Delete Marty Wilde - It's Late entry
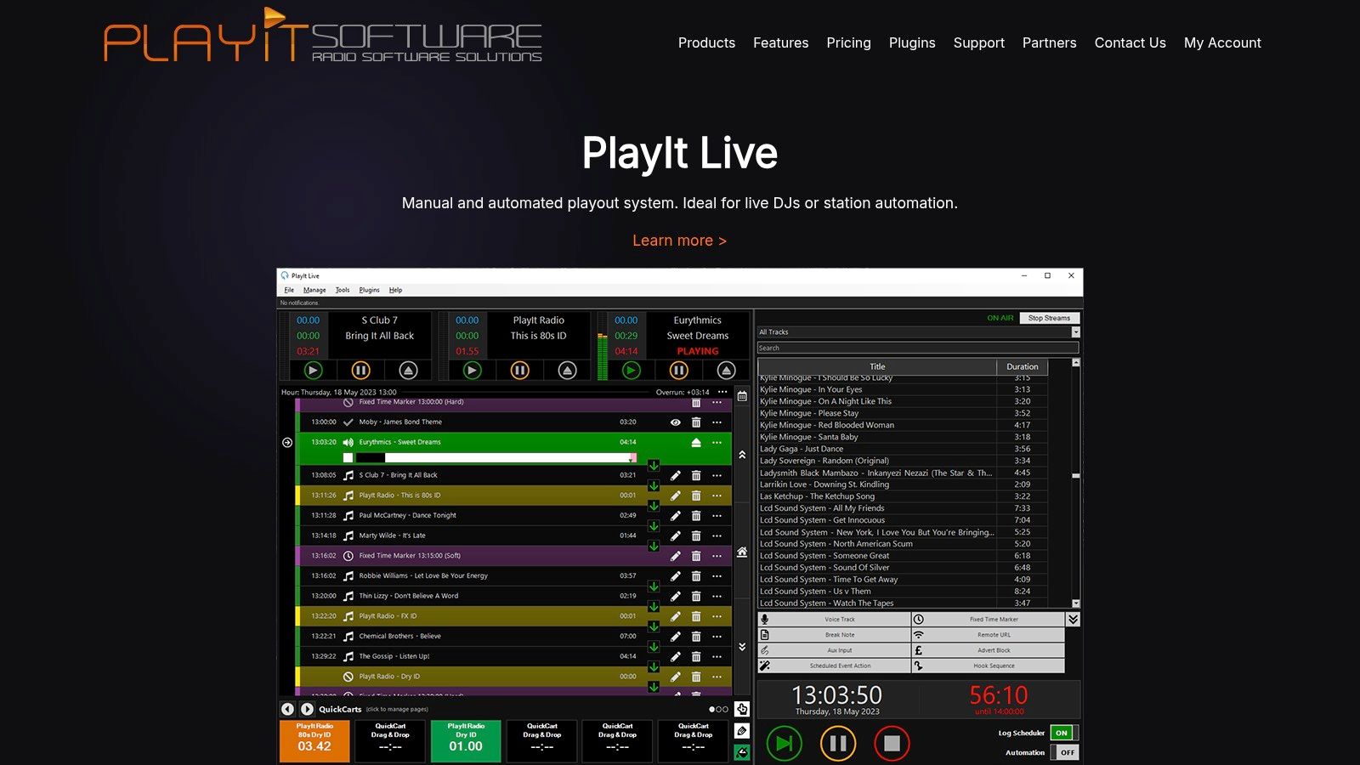Screen dimensions: 1360x765 [696, 535]
